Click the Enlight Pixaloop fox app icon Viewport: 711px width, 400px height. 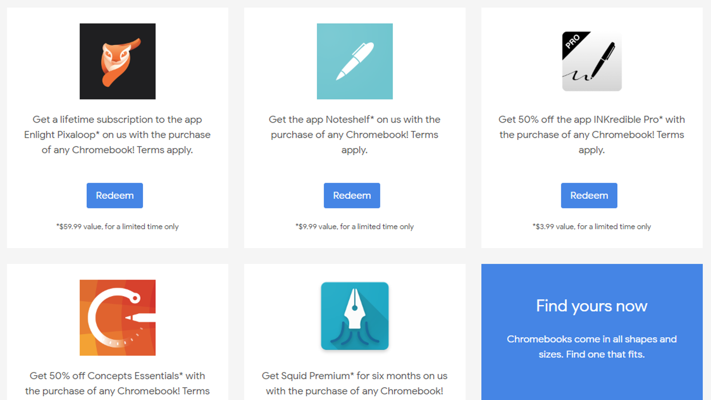(117, 61)
